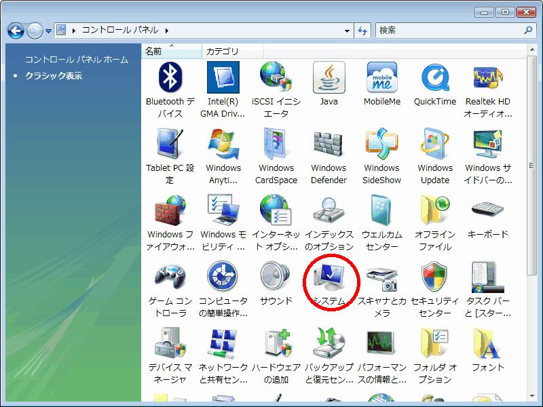Open フォルダ オプション
The width and height of the screenshot is (543, 407).
pyautogui.click(x=435, y=355)
